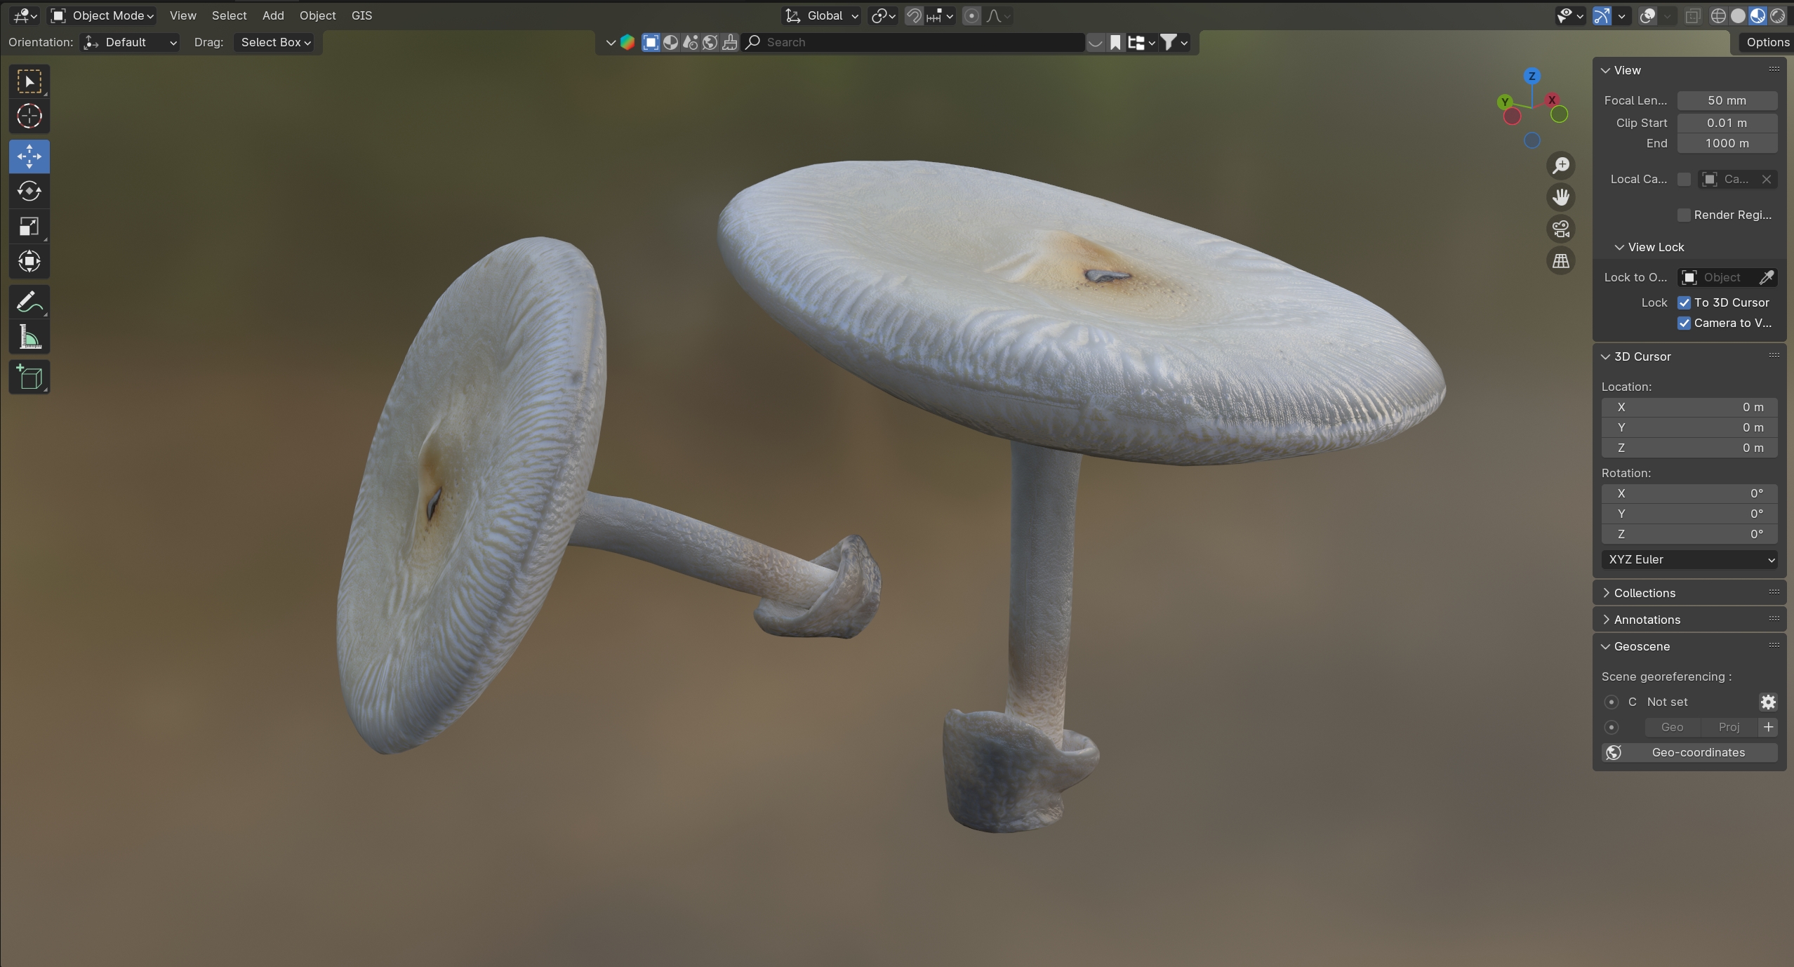Viewport: 1794px width, 967px height.
Task: Open the XYZ Euler rotation mode dropdown
Action: 1689,559
